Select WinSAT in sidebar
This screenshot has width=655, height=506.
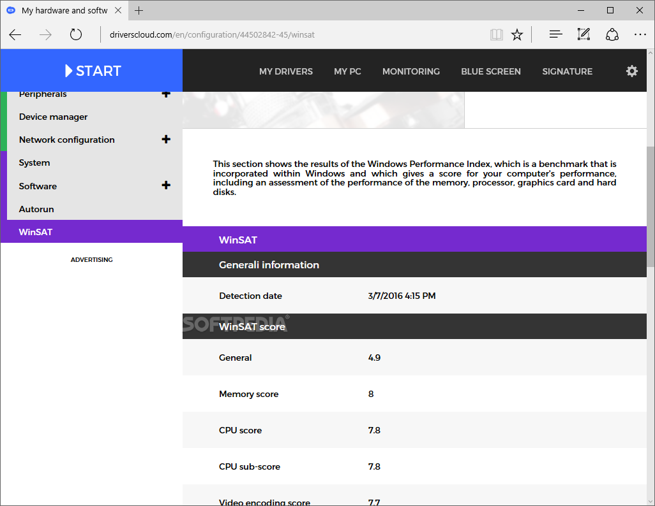pyautogui.click(x=91, y=231)
